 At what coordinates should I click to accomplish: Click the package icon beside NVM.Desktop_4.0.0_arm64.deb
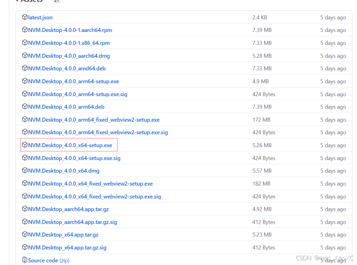(x=25, y=106)
